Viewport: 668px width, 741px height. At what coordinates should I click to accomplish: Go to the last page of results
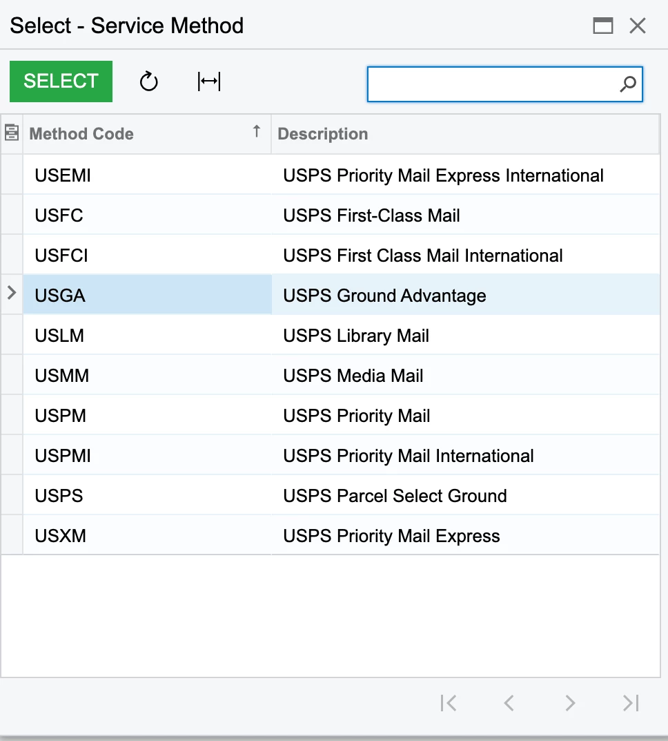(631, 703)
